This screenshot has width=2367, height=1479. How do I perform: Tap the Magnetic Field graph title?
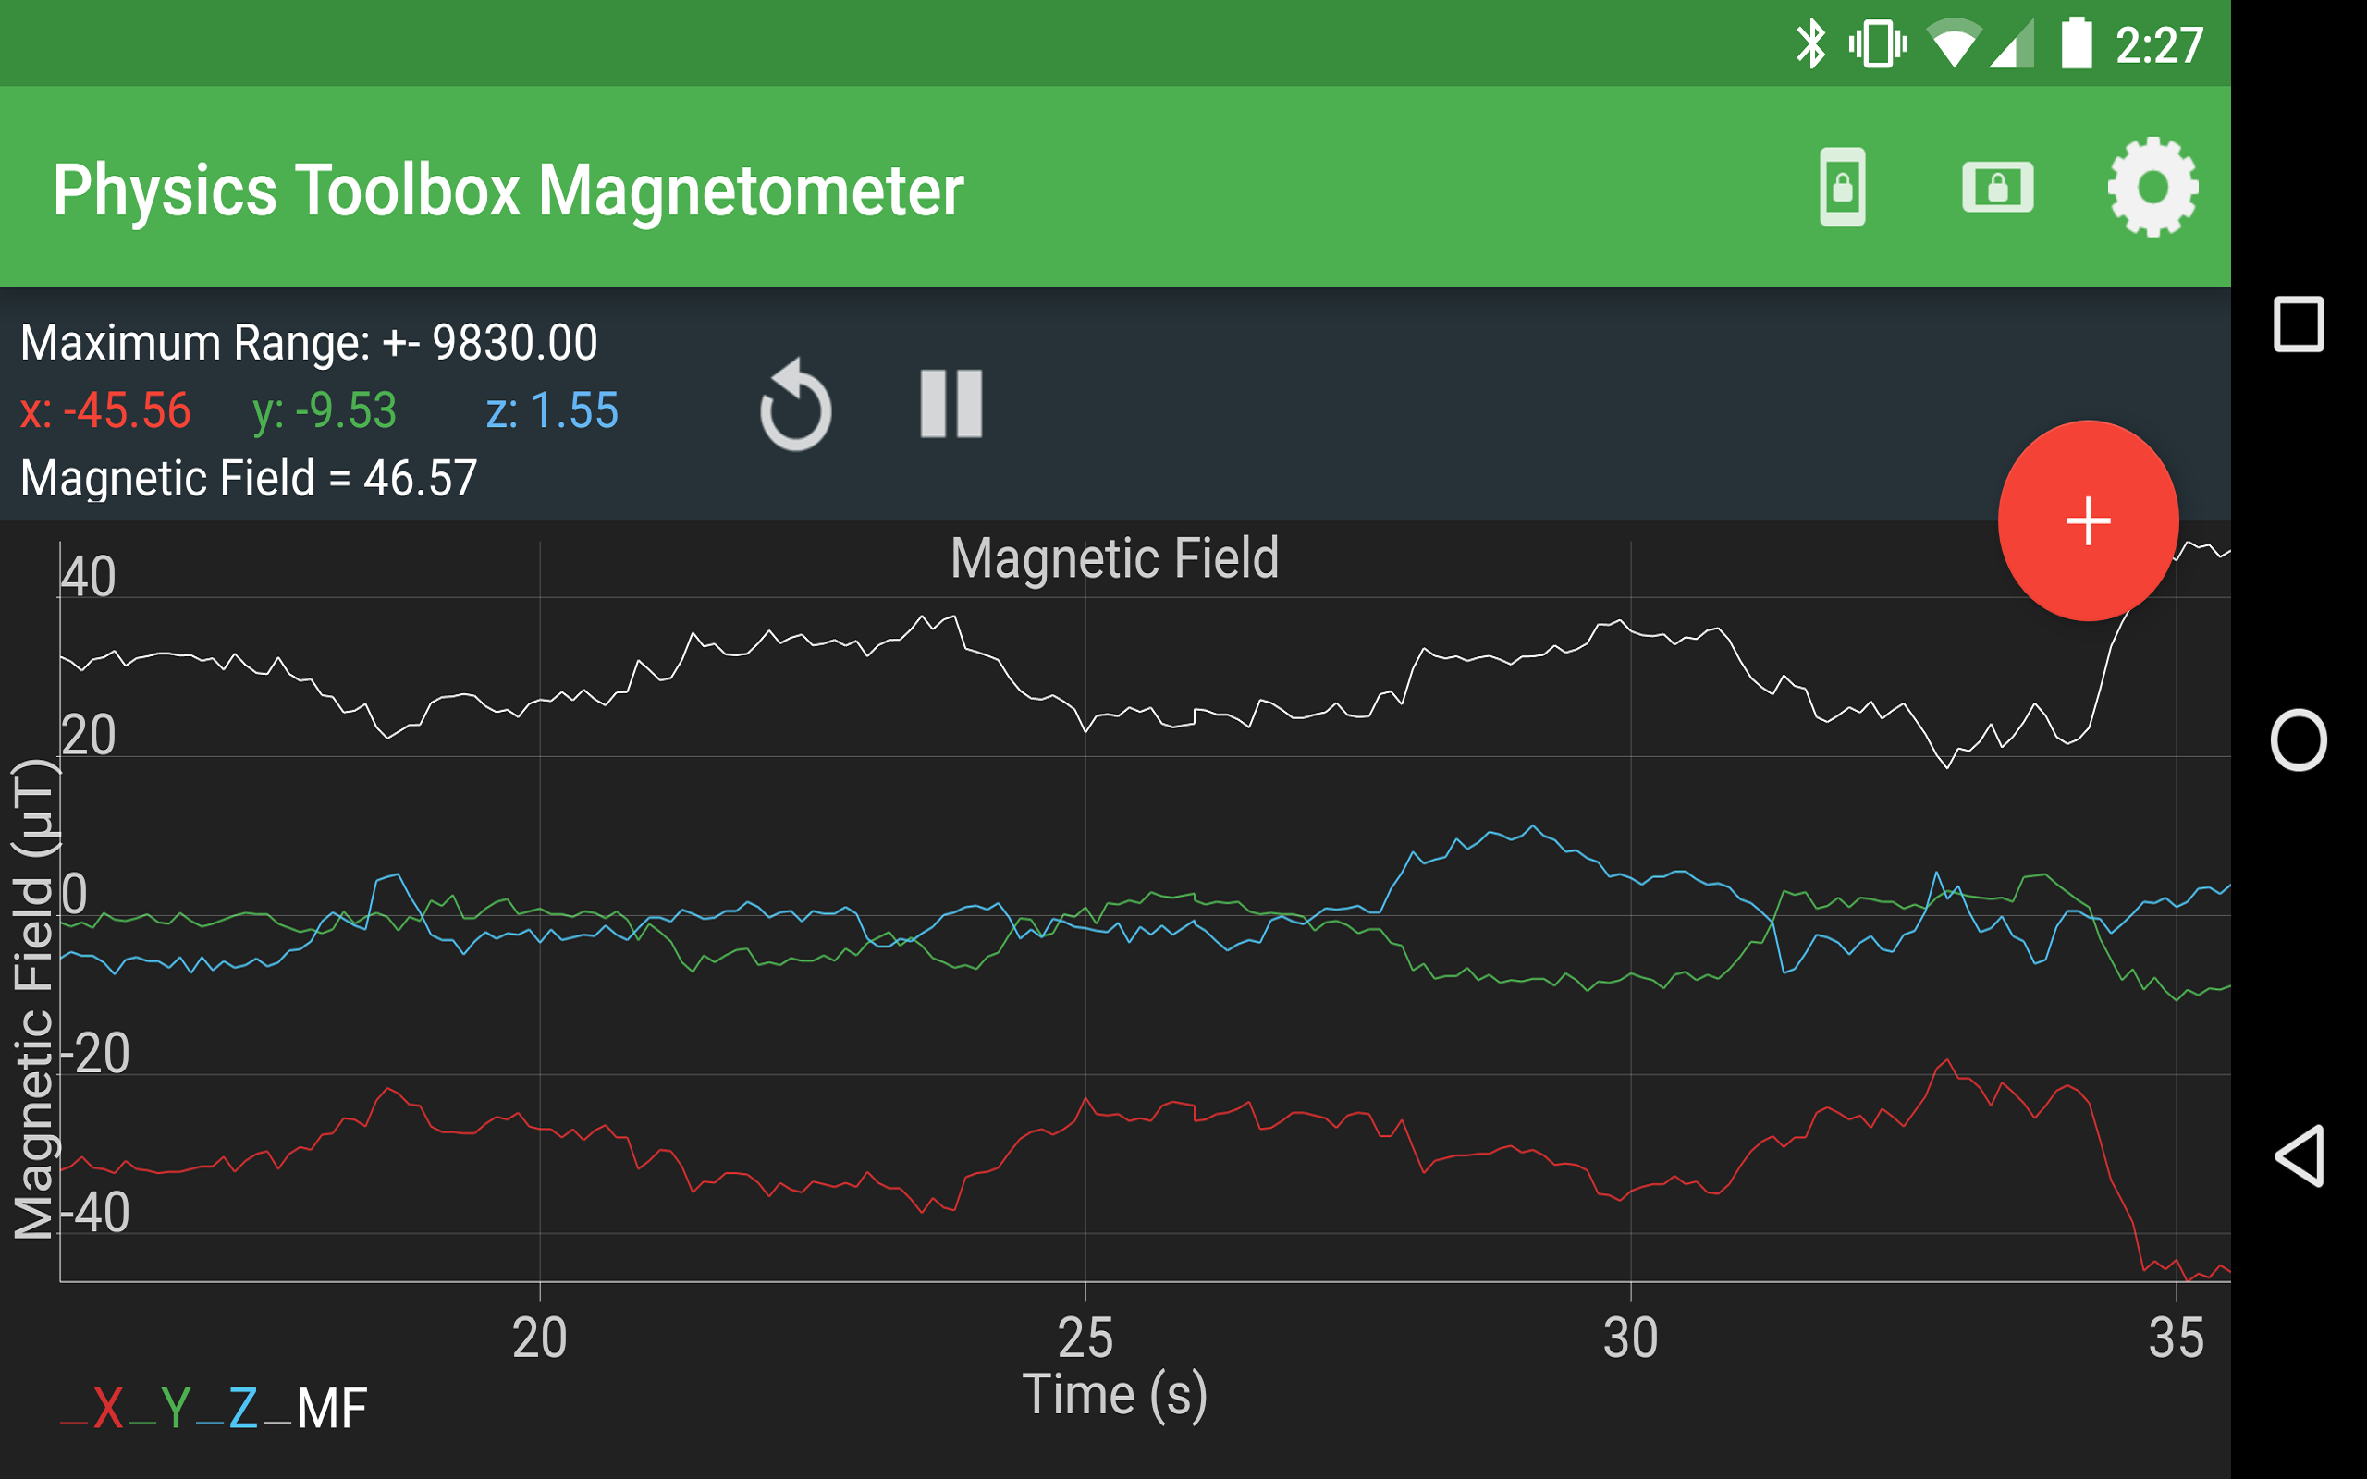(1115, 558)
